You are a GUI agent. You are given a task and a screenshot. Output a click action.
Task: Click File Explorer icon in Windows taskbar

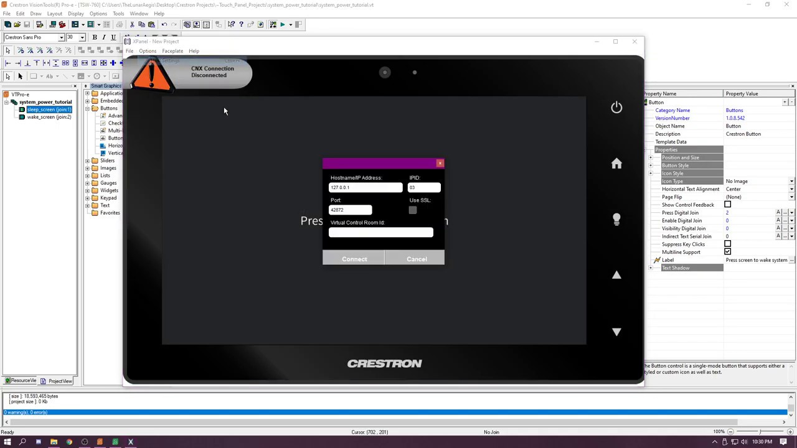coord(54,442)
